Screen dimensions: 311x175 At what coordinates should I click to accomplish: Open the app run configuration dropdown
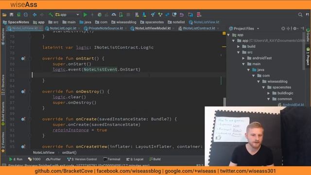tap(68, 15)
